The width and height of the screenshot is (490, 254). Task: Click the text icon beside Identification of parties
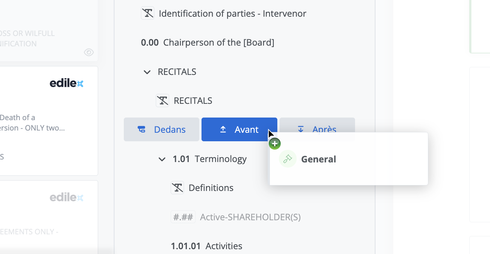(148, 14)
